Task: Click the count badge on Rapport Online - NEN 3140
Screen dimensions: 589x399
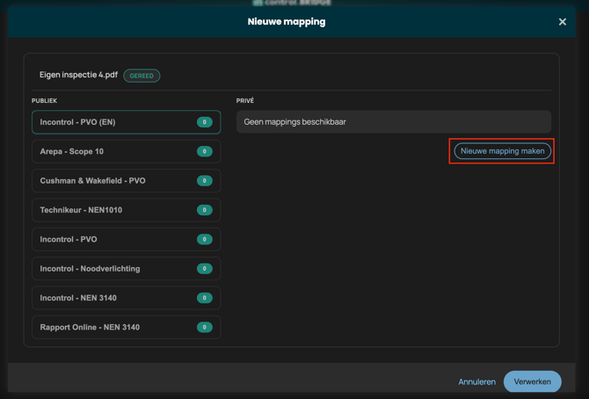Action: point(205,327)
